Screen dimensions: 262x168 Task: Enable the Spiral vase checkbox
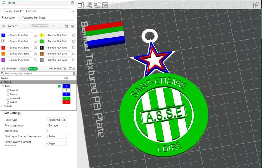click(x=46, y=131)
